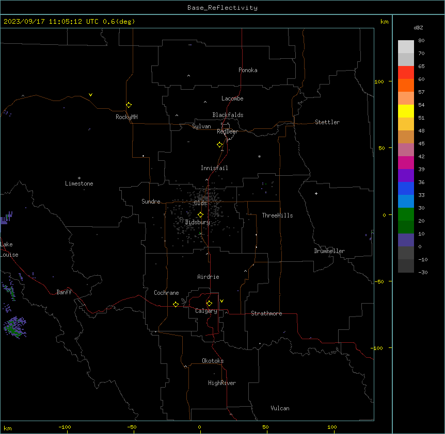The image size is (445, 434).
Task: Click the light gray 70-80 dBZ swatch
Action: 406,47
